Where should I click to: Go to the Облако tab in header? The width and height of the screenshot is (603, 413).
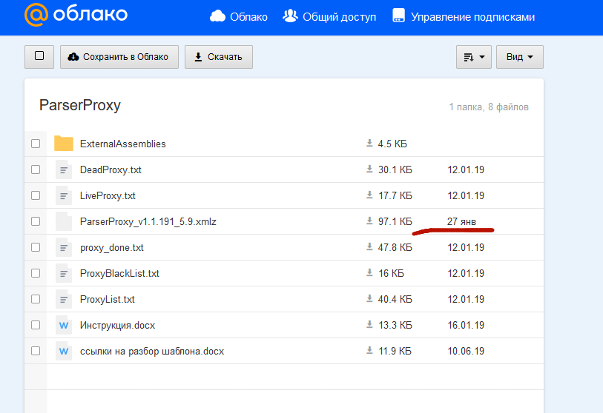coord(239,16)
